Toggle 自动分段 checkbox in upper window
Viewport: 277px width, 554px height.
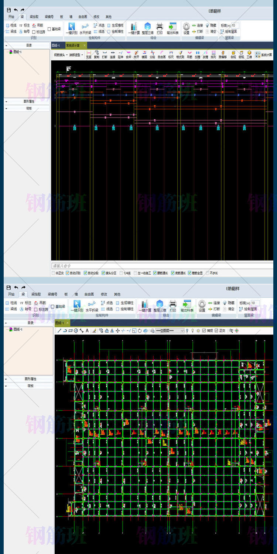click(85, 273)
